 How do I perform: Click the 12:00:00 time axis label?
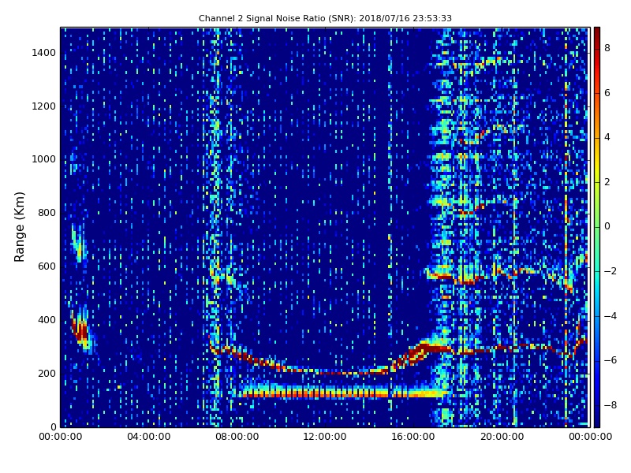pos(325,437)
